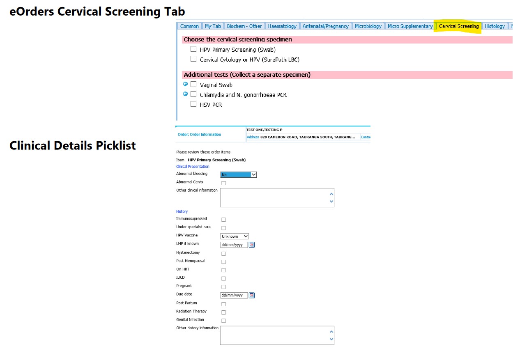Viewport: 513px width, 358px height.
Task: Enable the HSV PCR checkbox
Action: pyautogui.click(x=193, y=104)
